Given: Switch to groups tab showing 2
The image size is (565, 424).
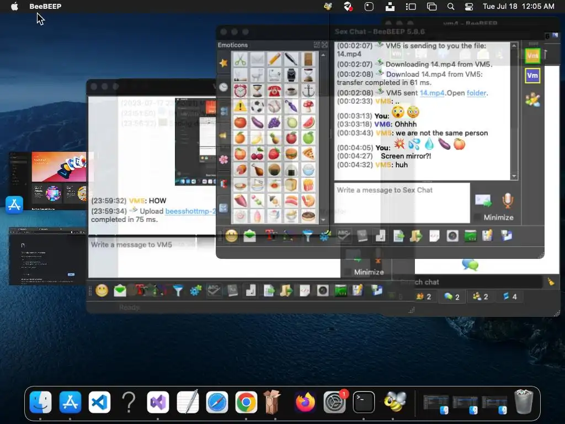Looking at the screenshot, I should (x=481, y=296).
